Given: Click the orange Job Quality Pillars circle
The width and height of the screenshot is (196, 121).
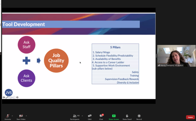Looking at the screenshot, I should click(56, 61).
